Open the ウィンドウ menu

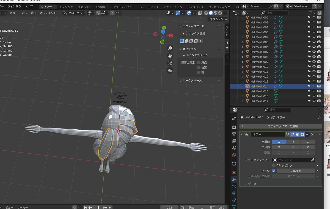point(14,6)
